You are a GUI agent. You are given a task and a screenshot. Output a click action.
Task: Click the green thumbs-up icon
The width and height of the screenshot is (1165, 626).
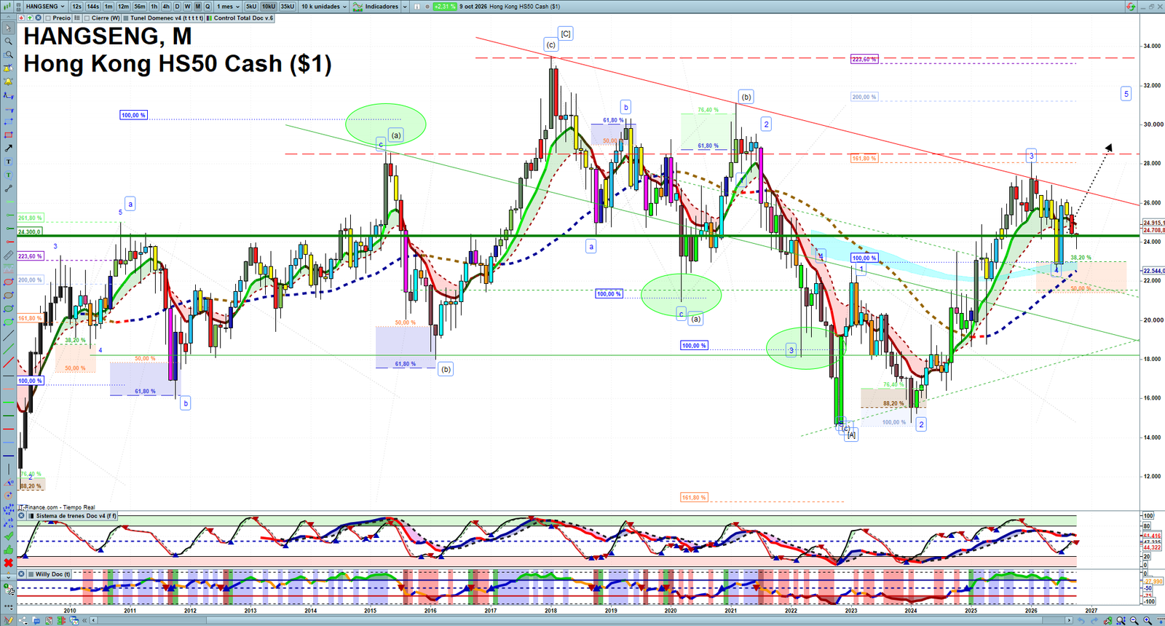[8, 550]
